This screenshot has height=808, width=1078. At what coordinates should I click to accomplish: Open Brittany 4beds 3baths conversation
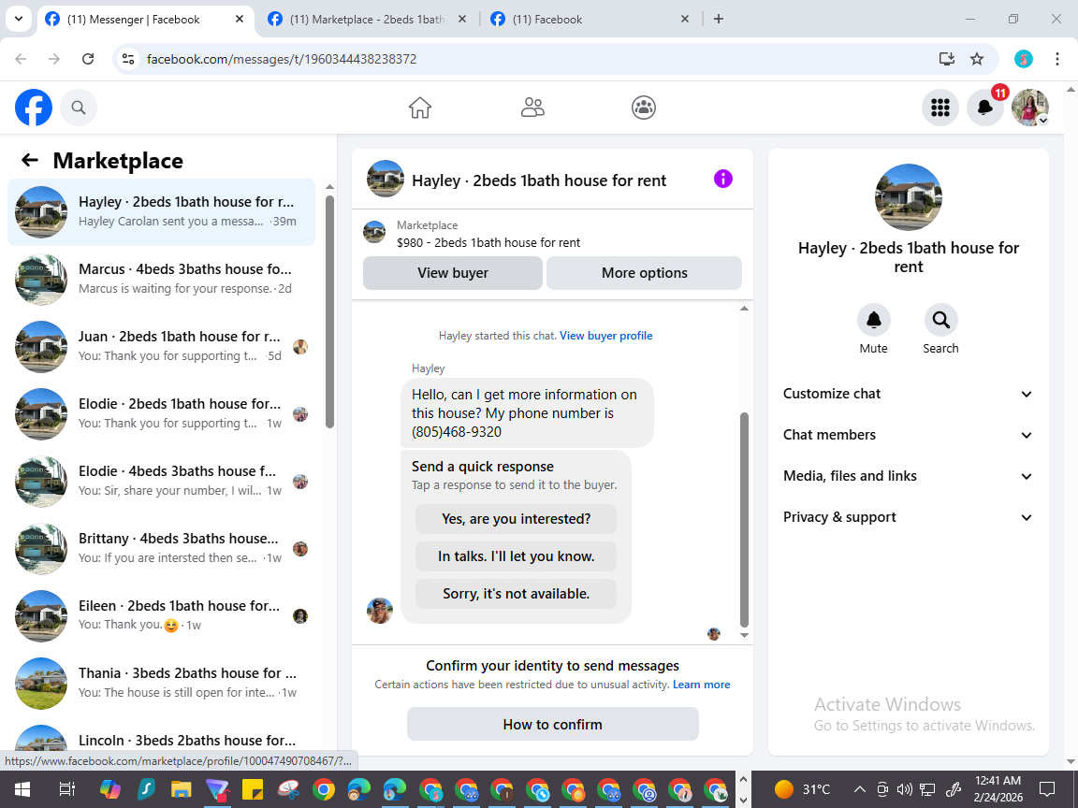pyautogui.click(x=162, y=548)
